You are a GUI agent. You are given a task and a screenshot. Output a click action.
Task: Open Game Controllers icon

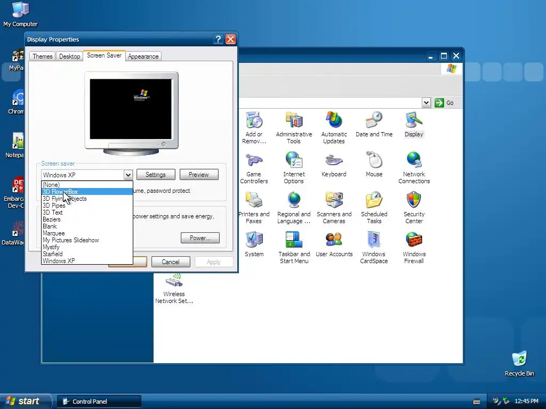pyautogui.click(x=254, y=168)
